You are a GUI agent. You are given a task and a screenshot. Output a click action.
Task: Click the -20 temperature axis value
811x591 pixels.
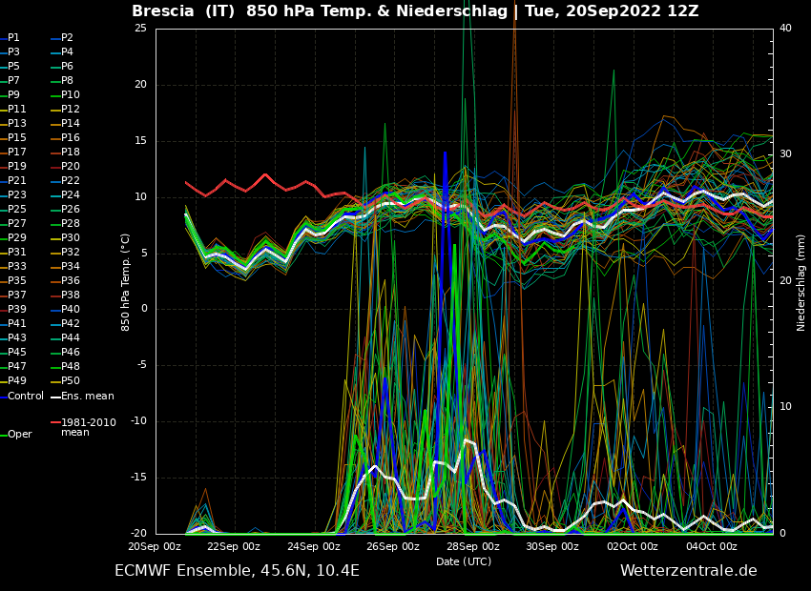[x=138, y=533]
